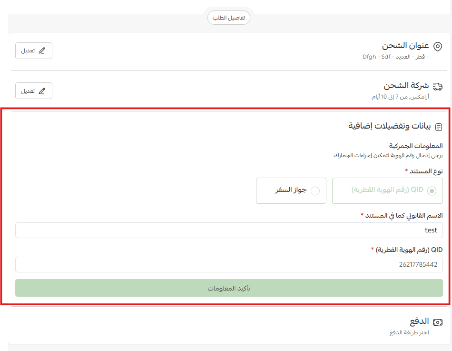The height and width of the screenshot is (351, 452).
Task: Click the اختر طريقة الدفع text
Action: click(409, 332)
